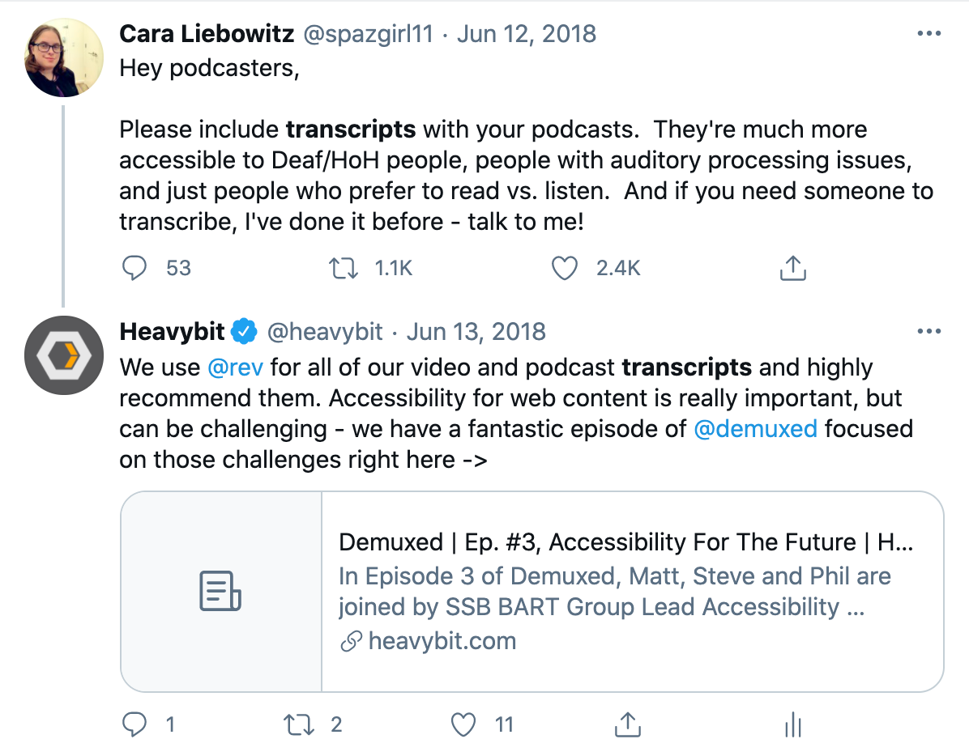The image size is (969, 756).
Task: Retweet Cara Liebowitz's podcast transcripts tweet
Action: pos(343,269)
